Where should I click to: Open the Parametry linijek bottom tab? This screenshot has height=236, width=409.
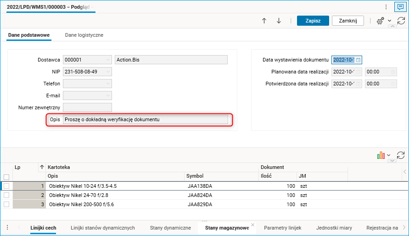[x=282, y=228]
